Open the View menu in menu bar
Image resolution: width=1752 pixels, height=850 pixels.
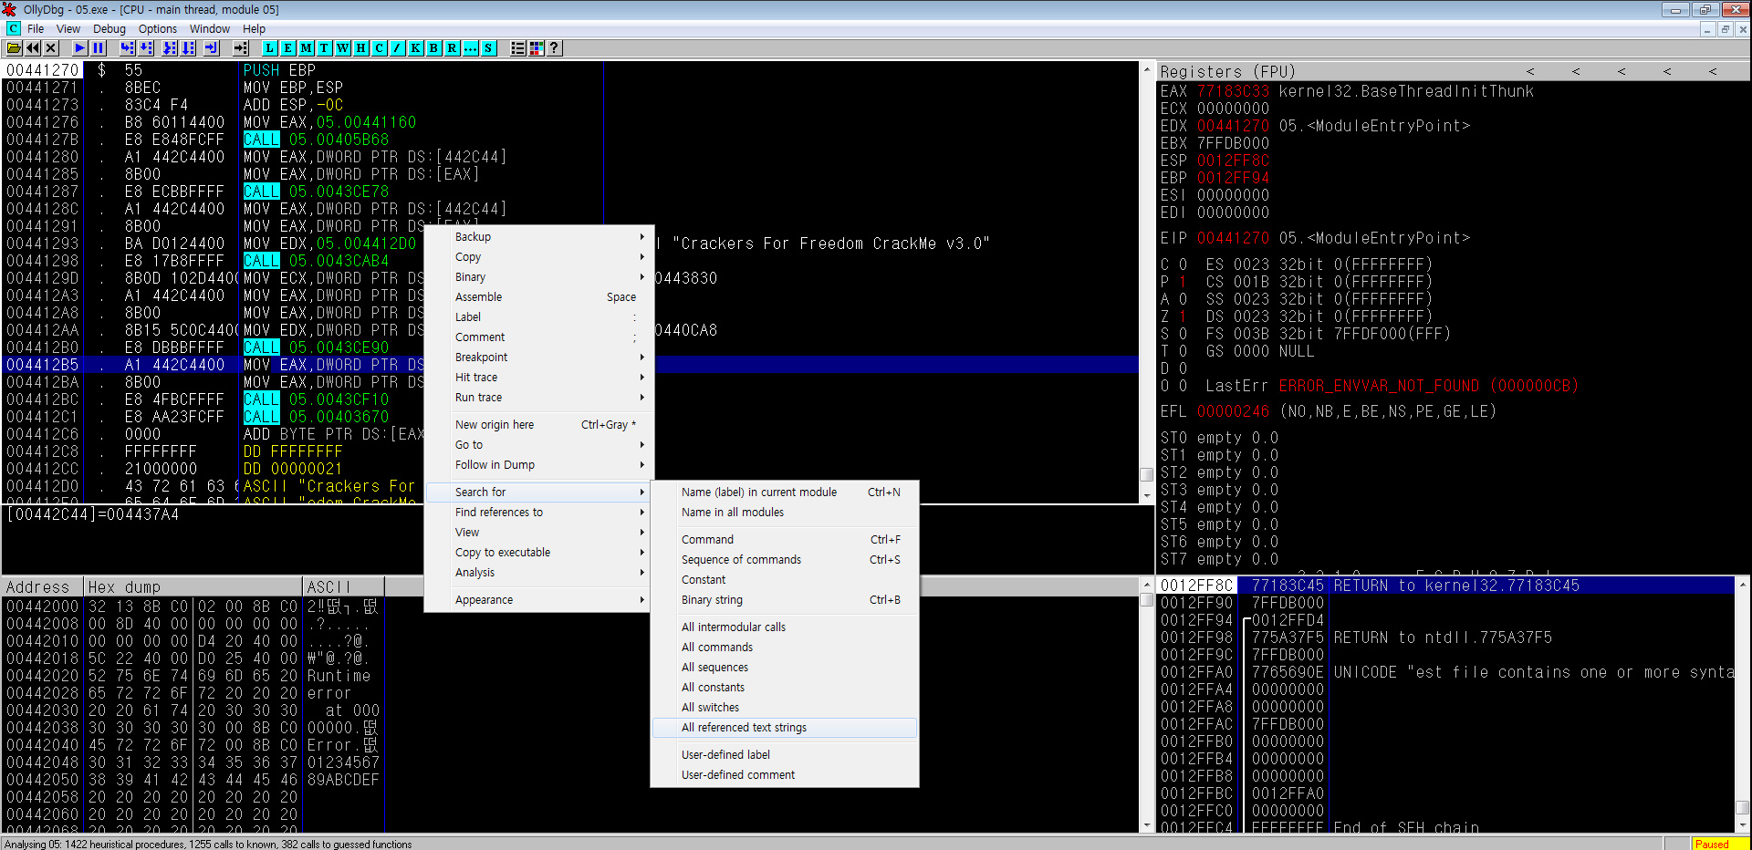[x=68, y=29]
